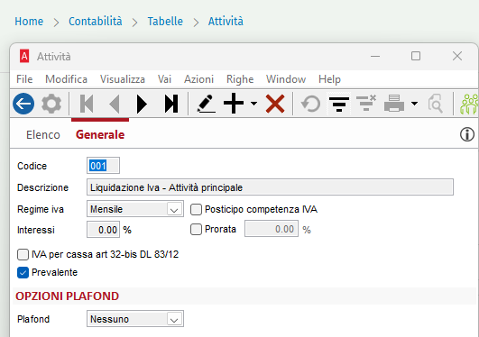Viewport: 479px width, 337px height.
Task: Click Attività breadcrumb link
Action: [x=226, y=22]
